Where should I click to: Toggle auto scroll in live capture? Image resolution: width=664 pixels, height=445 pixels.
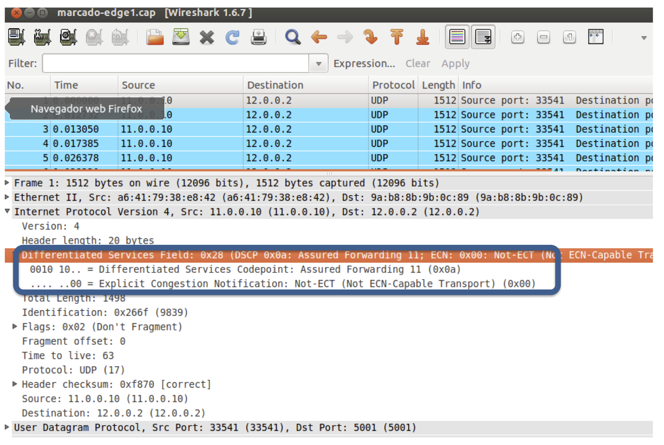pyautogui.click(x=483, y=37)
